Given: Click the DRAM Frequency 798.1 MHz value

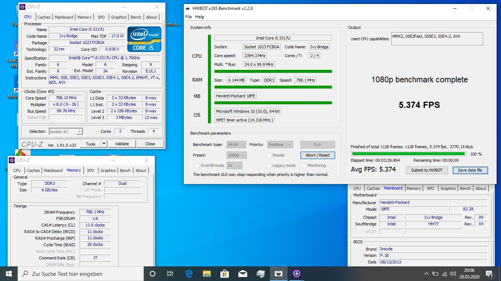Looking at the screenshot, I should (95, 212).
